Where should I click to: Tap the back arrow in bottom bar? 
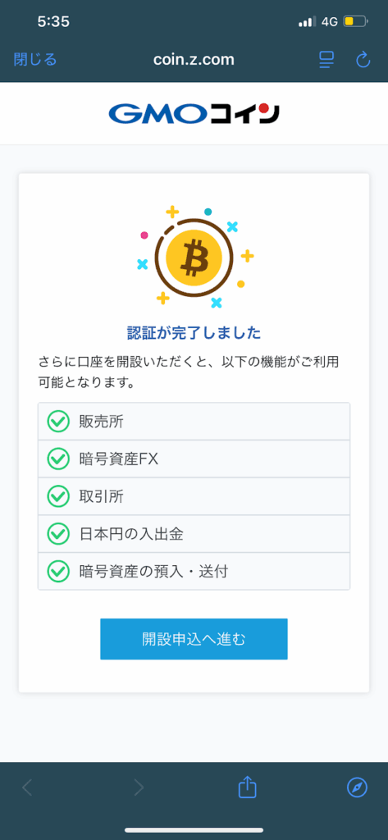(27, 787)
